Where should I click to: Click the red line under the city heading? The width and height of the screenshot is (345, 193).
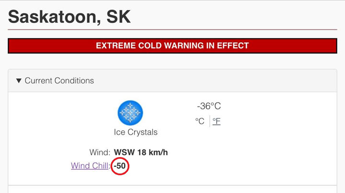pos(172,30)
